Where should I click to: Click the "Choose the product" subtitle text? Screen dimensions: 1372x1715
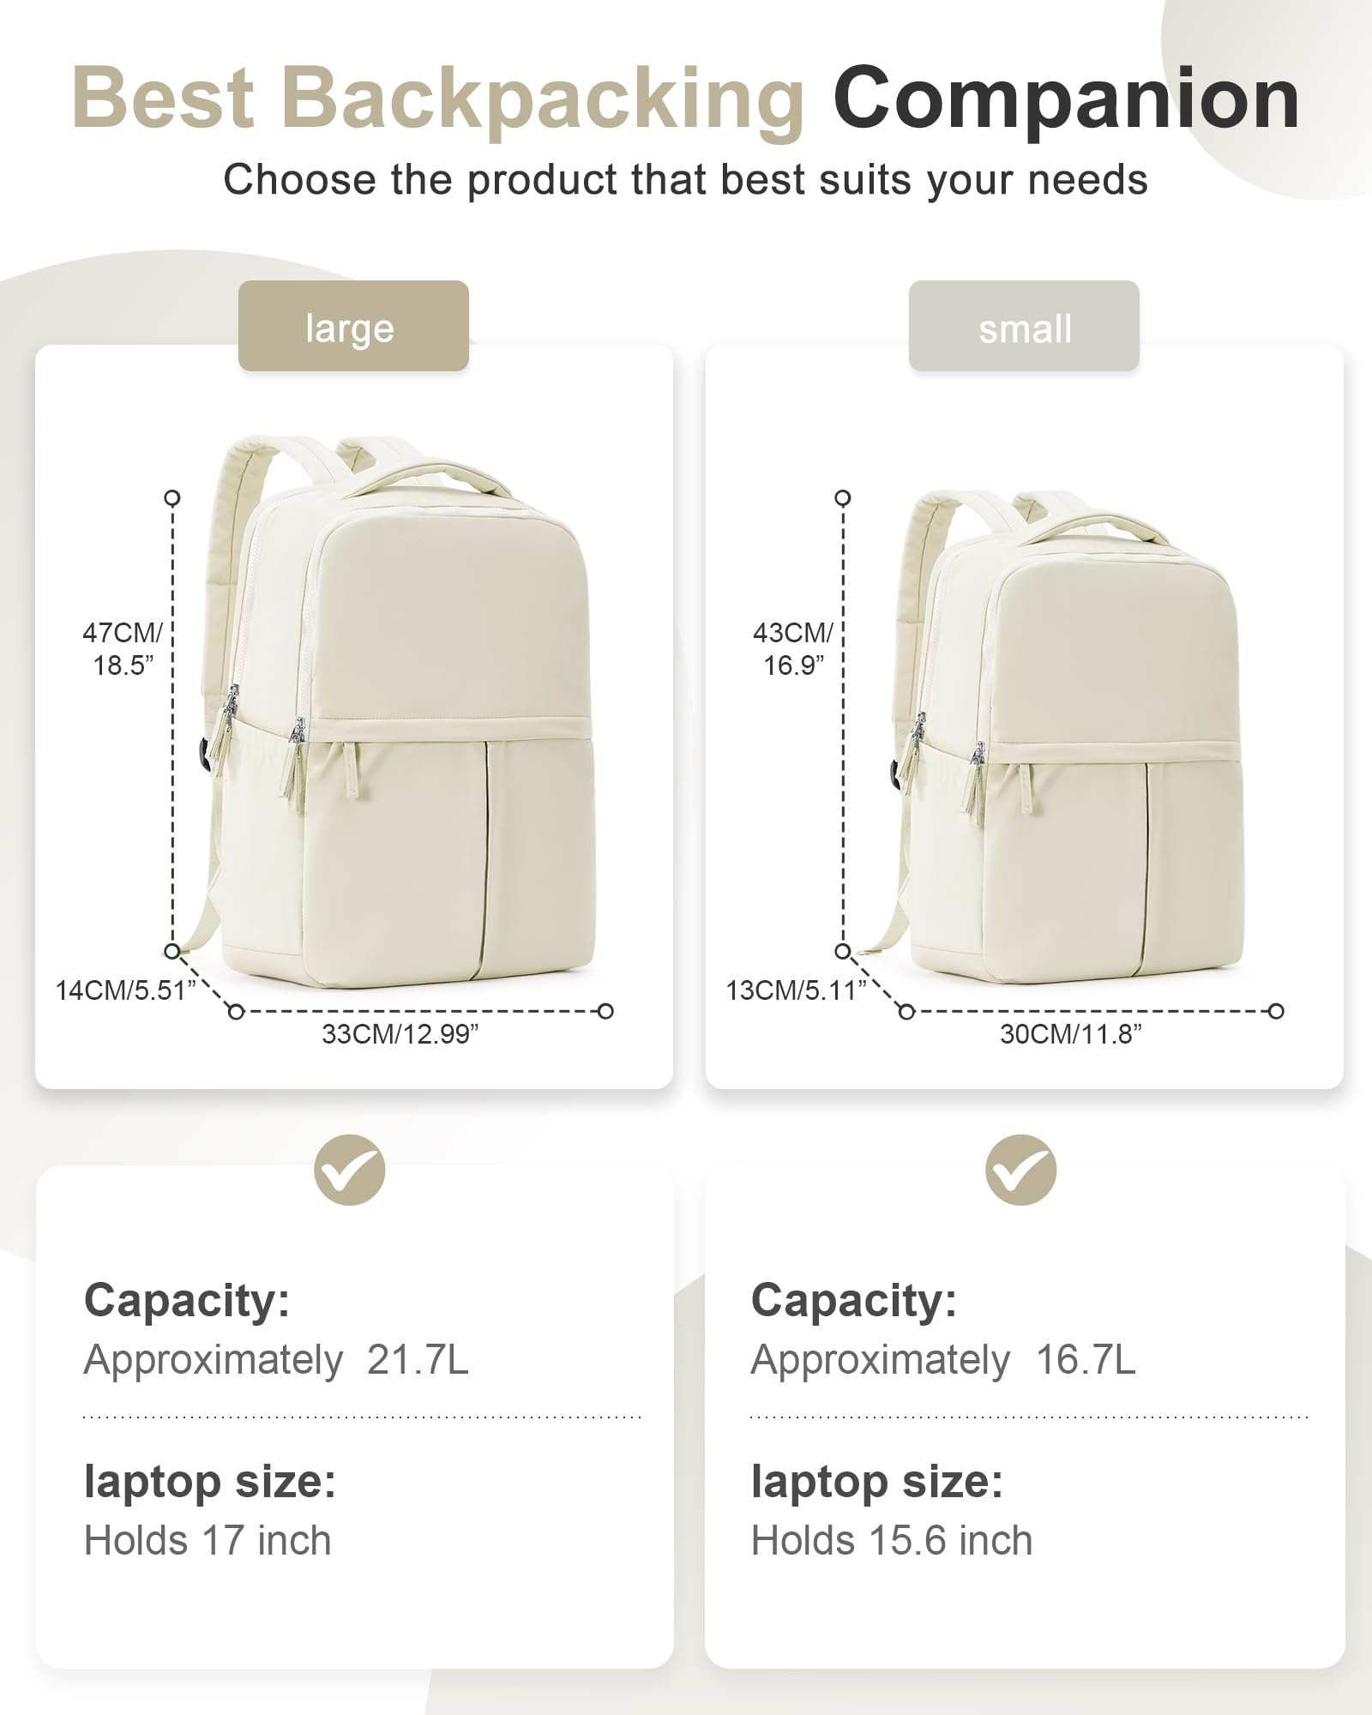click(686, 180)
